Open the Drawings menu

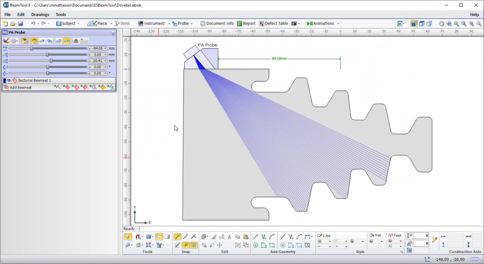[40, 15]
